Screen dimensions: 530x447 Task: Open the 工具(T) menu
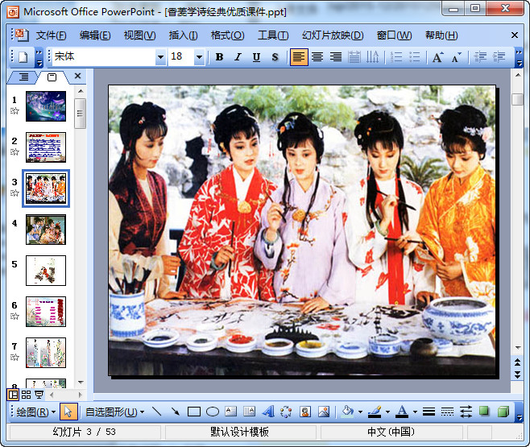tap(273, 35)
